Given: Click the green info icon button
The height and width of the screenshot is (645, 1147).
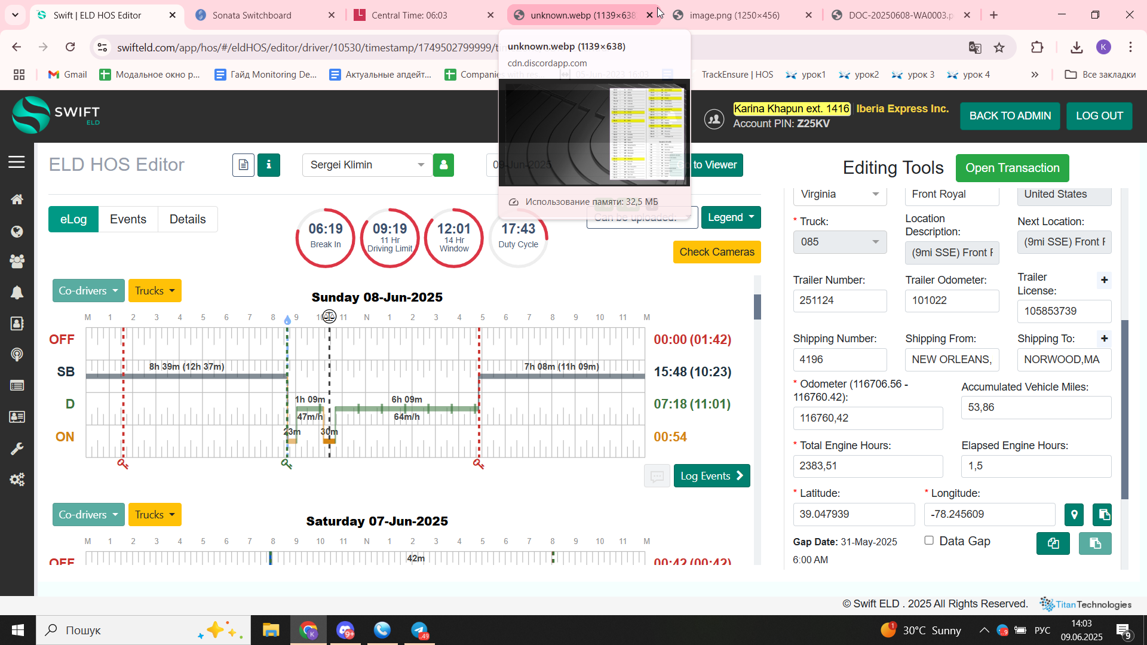Looking at the screenshot, I should coord(269,165).
